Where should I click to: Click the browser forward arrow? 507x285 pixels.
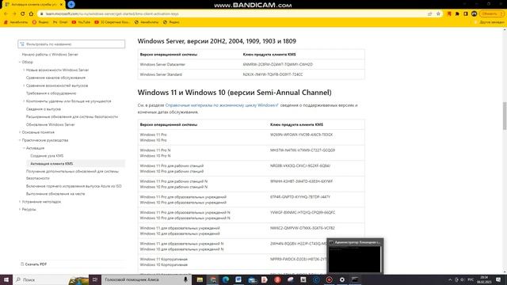[14, 14]
